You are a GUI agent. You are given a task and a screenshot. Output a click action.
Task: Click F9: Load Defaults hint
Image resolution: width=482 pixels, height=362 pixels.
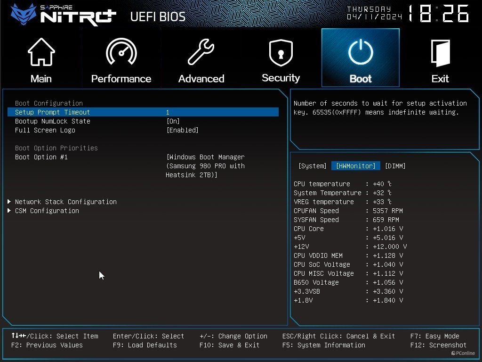[x=145, y=345]
